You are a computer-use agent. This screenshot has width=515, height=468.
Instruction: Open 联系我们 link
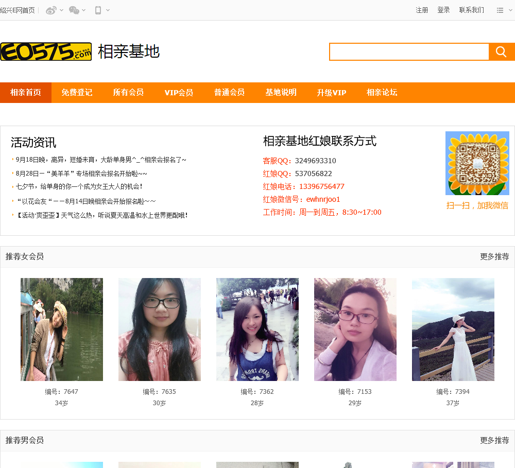point(472,10)
